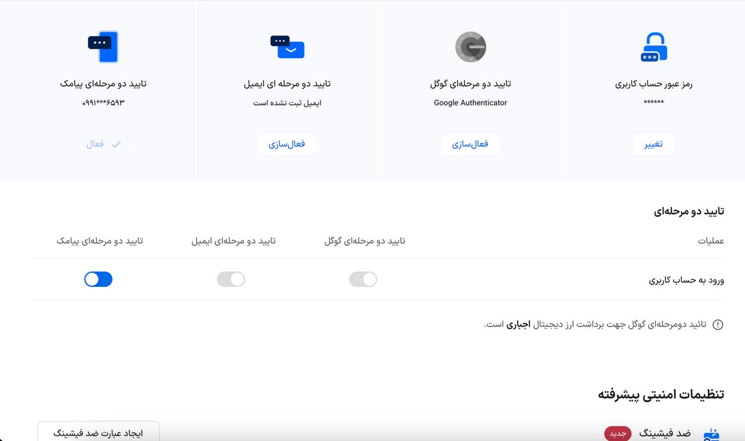Click تایید دو مرحله‌ای گوگل column header
The image size is (745, 441).
coord(364,241)
